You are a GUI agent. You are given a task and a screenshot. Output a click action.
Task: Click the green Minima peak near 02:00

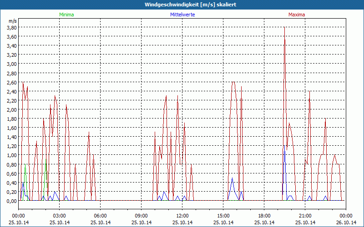(46, 160)
